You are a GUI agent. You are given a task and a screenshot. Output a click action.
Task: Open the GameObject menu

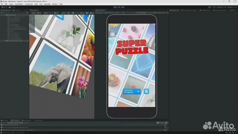pyautogui.click(x=19, y=4)
